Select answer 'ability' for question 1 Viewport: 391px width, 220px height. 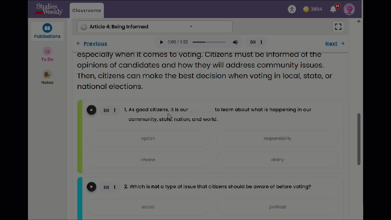[278, 160]
